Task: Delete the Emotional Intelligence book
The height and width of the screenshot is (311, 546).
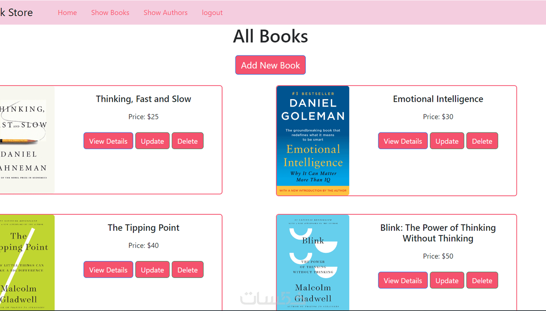Action: [x=482, y=141]
